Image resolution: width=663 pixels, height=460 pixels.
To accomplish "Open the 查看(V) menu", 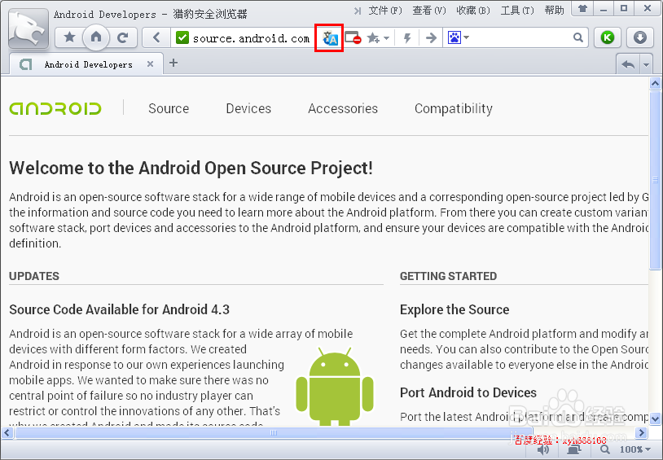I will click(x=429, y=10).
